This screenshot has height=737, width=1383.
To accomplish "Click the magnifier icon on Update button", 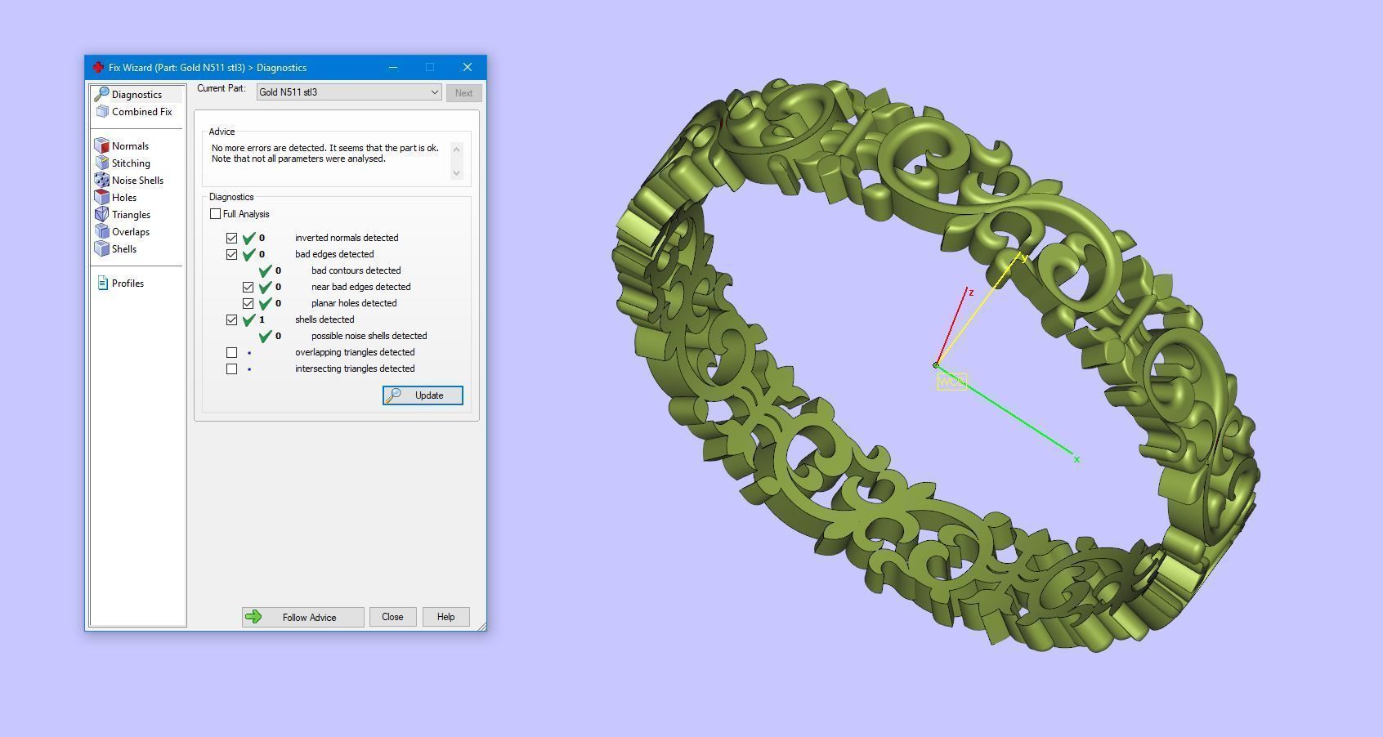I will (x=394, y=395).
